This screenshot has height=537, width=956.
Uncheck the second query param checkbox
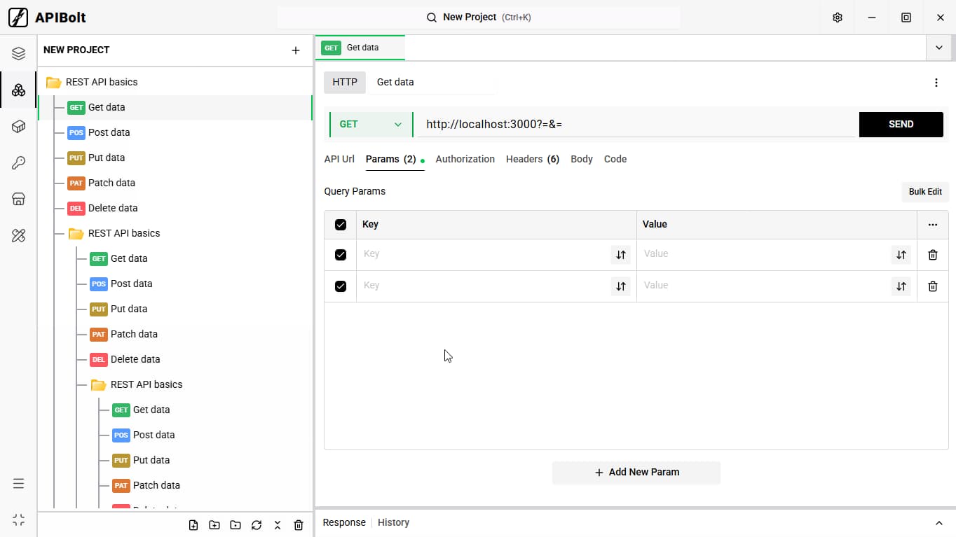[x=341, y=286]
